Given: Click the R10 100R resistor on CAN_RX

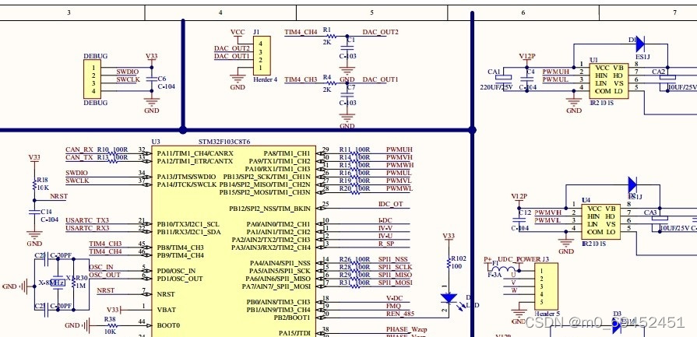Looking at the screenshot, I should (x=112, y=153).
